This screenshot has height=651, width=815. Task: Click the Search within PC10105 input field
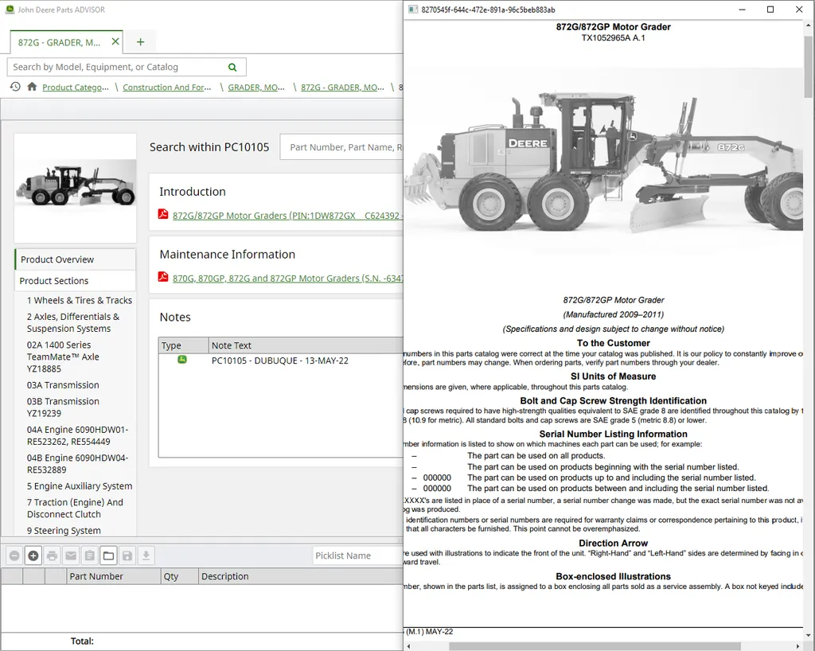(341, 147)
